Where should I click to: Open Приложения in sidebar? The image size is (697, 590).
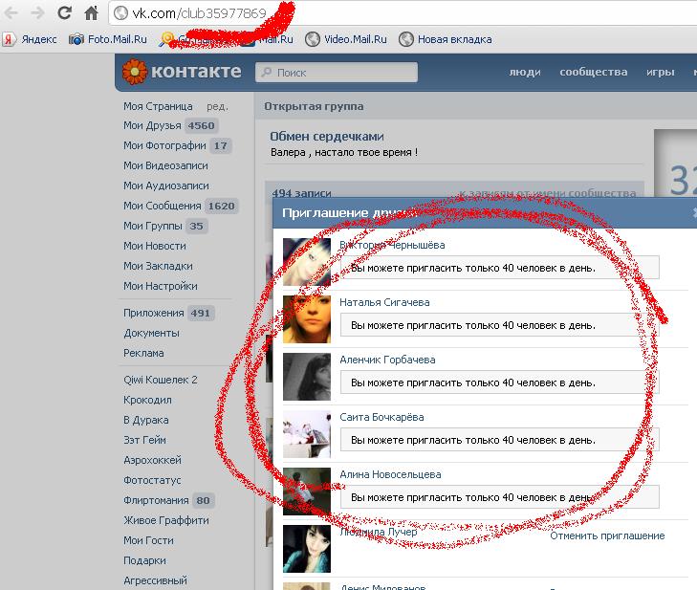[154, 313]
